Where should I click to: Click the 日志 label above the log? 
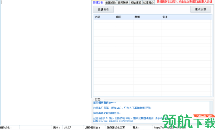(x=98, y=99)
